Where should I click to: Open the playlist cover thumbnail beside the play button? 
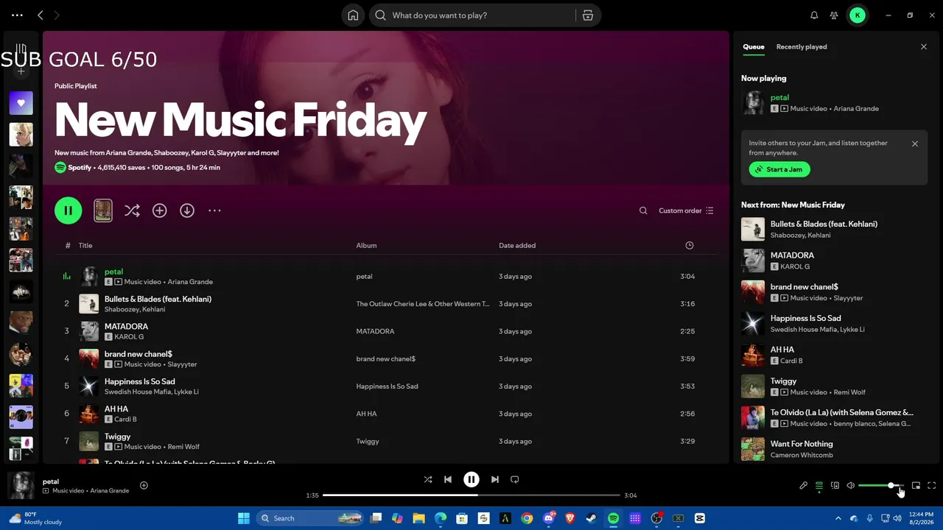click(103, 211)
